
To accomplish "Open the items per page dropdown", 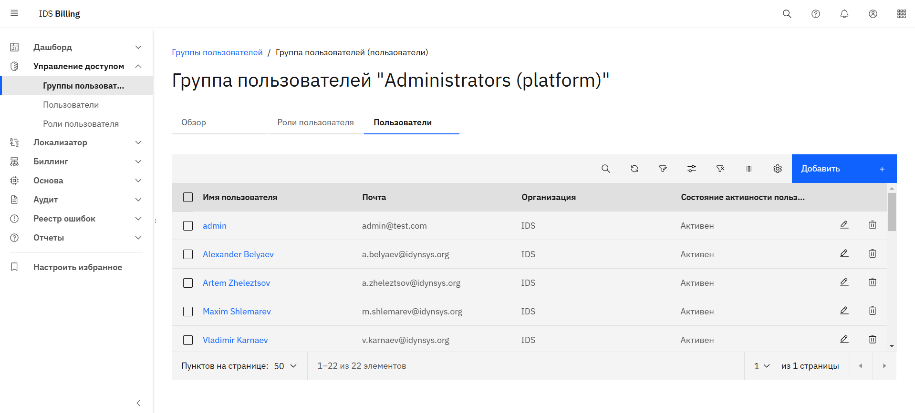I will pyautogui.click(x=285, y=366).
